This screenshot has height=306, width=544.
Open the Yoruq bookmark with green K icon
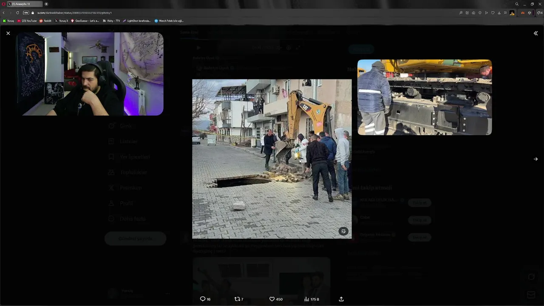pyautogui.click(x=8, y=21)
